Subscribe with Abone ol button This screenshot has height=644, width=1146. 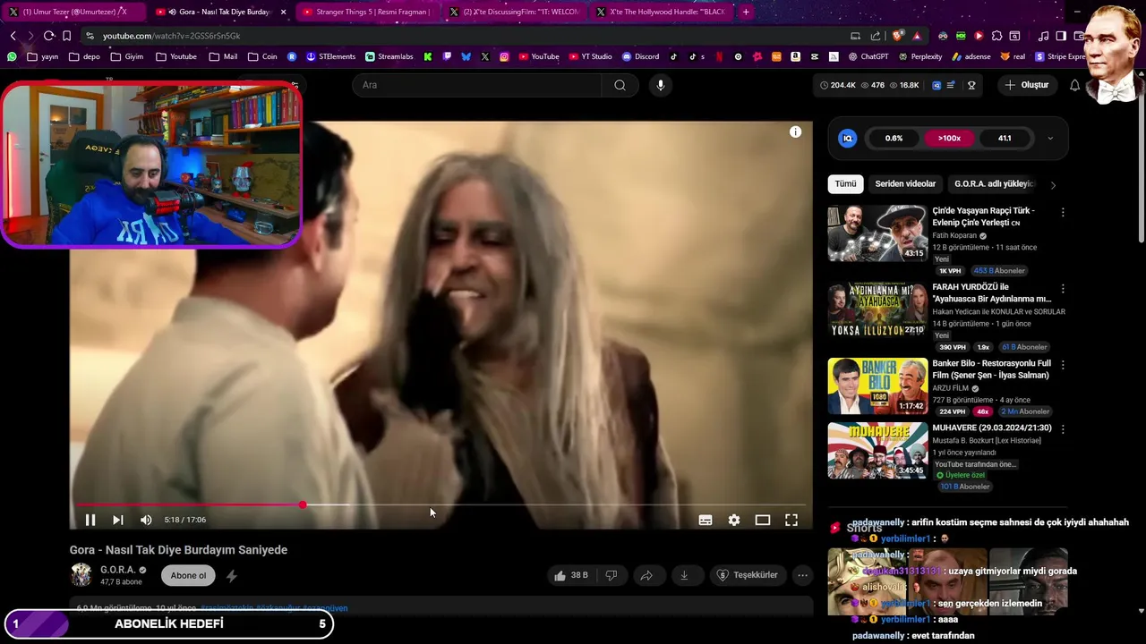coord(188,575)
